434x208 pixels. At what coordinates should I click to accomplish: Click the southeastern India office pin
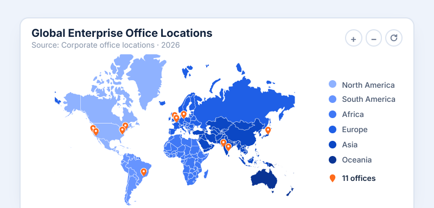(228, 147)
